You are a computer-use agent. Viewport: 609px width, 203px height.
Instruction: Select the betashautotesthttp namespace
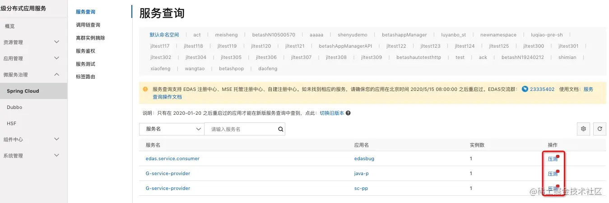[418, 57]
